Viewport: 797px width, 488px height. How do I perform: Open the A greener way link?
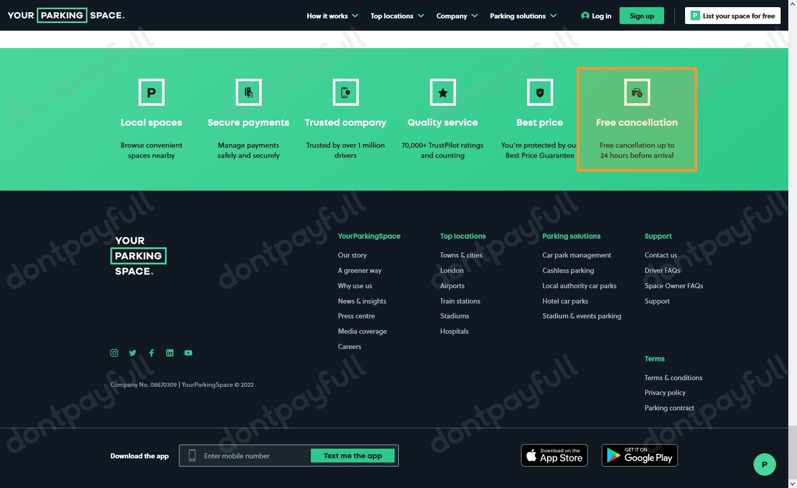(359, 270)
